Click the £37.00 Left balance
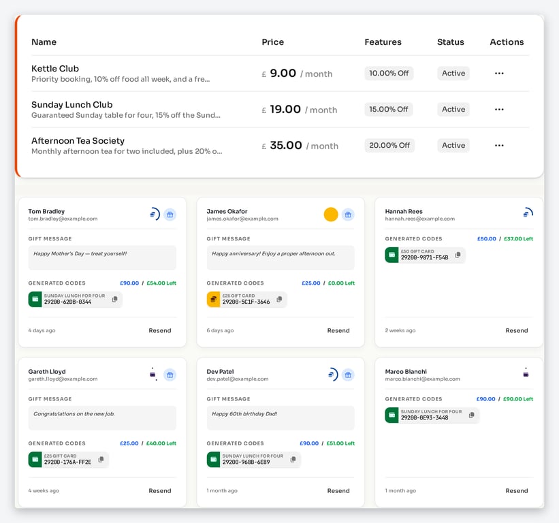Image resolution: width=559 pixels, height=523 pixels. coord(518,239)
